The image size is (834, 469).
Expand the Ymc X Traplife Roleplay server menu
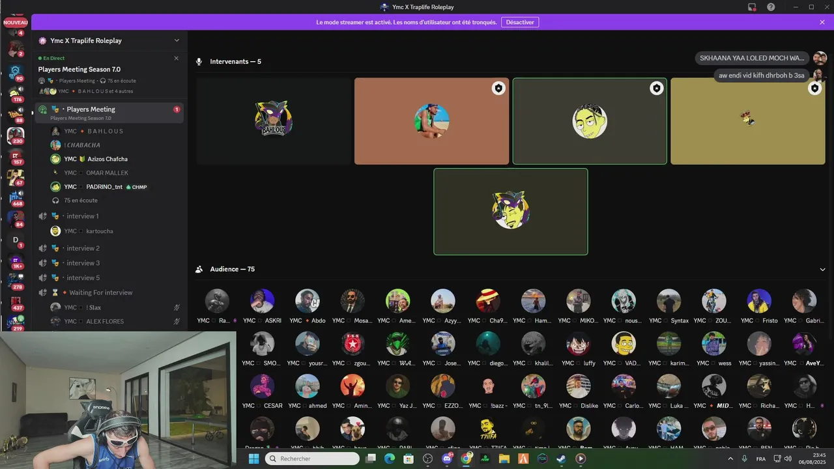tap(177, 40)
